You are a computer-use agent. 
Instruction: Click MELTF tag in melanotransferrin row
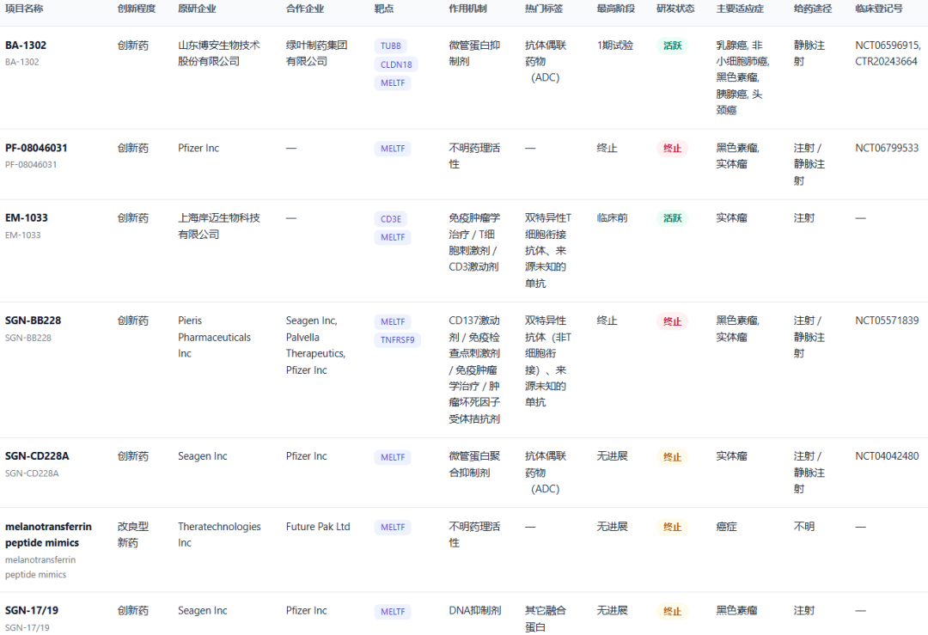click(x=393, y=527)
